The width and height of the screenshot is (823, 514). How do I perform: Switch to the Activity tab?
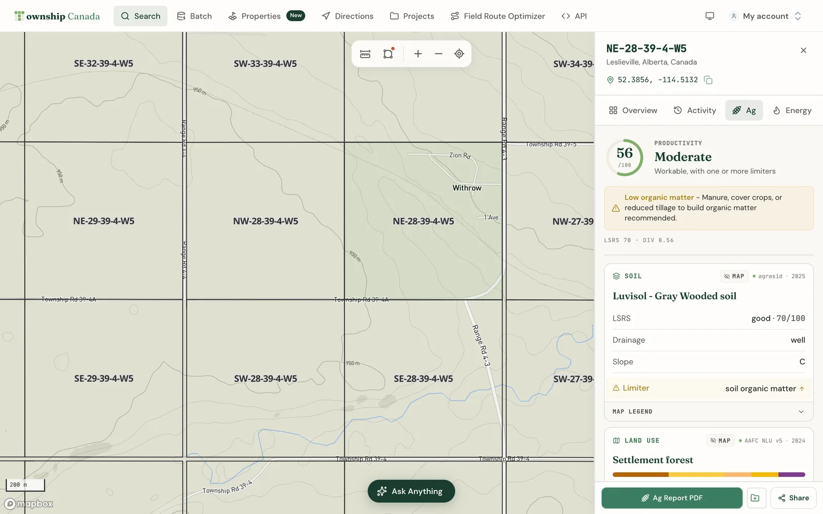695,111
